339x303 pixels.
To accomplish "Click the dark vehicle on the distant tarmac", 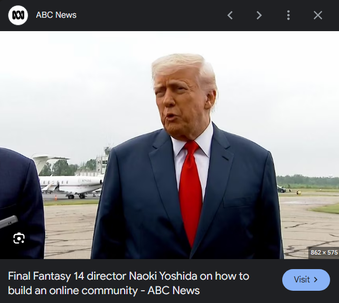I will click(282, 190).
